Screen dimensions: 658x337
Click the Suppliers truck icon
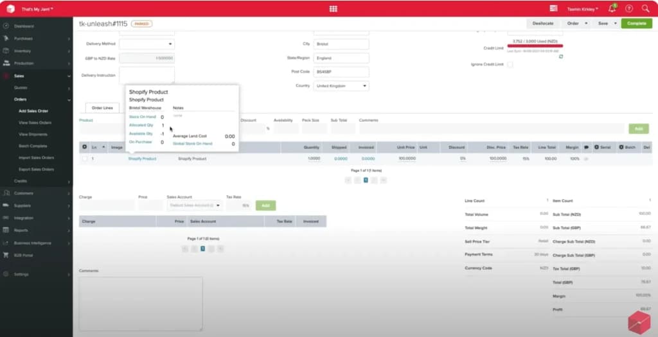click(6, 205)
